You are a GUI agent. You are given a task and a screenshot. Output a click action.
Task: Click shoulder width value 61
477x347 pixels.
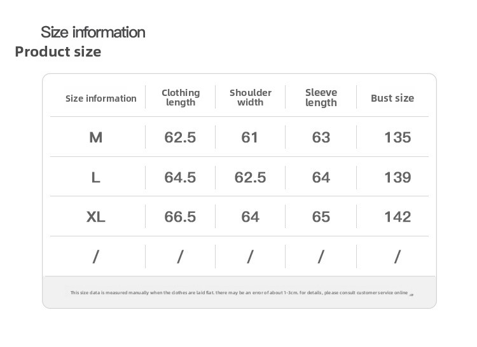(250, 137)
